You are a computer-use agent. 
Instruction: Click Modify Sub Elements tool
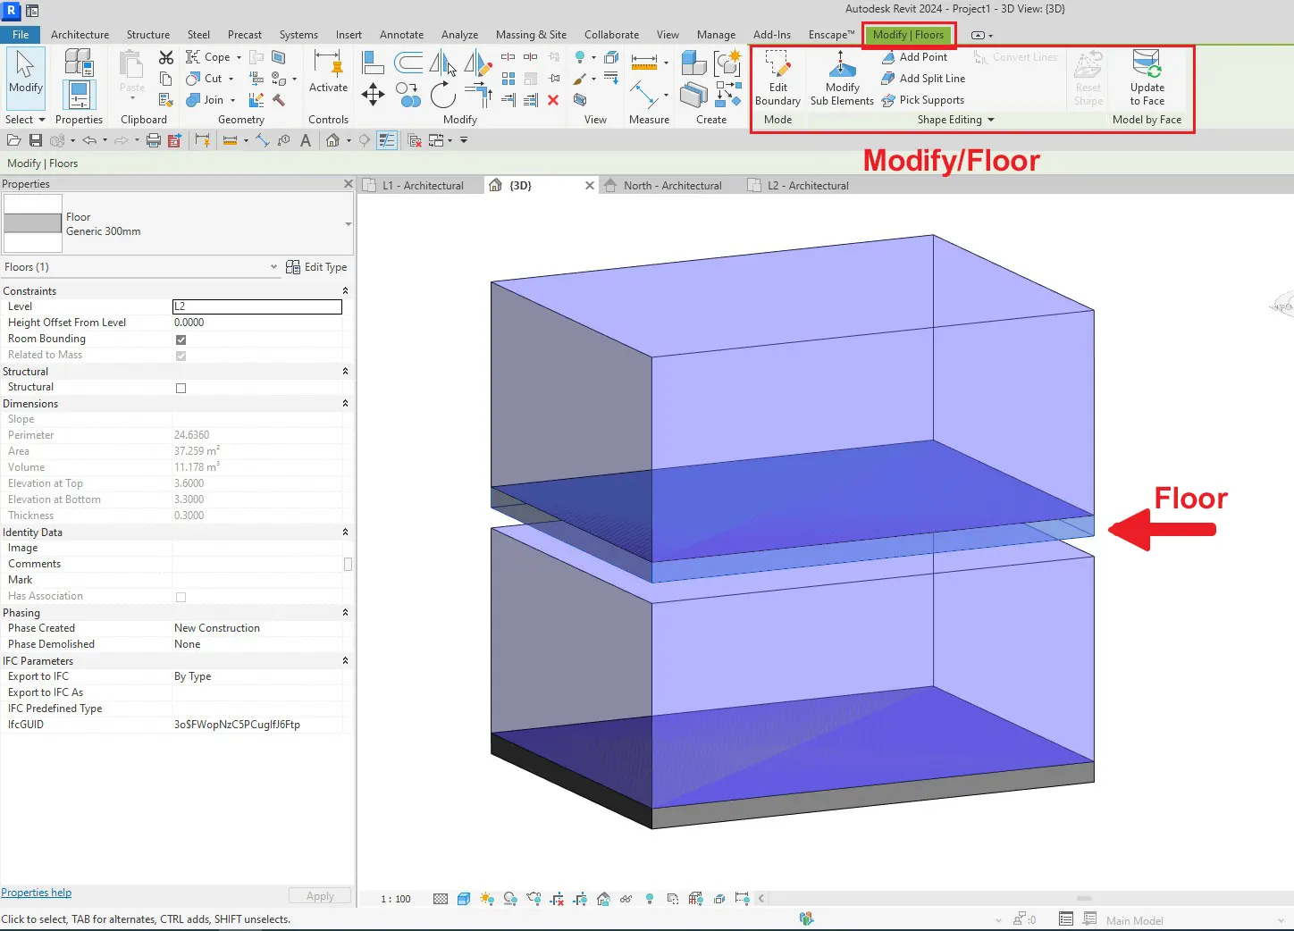(x=842, y=79)
